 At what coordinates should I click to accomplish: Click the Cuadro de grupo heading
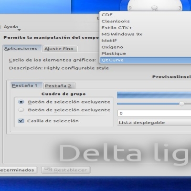64,94
